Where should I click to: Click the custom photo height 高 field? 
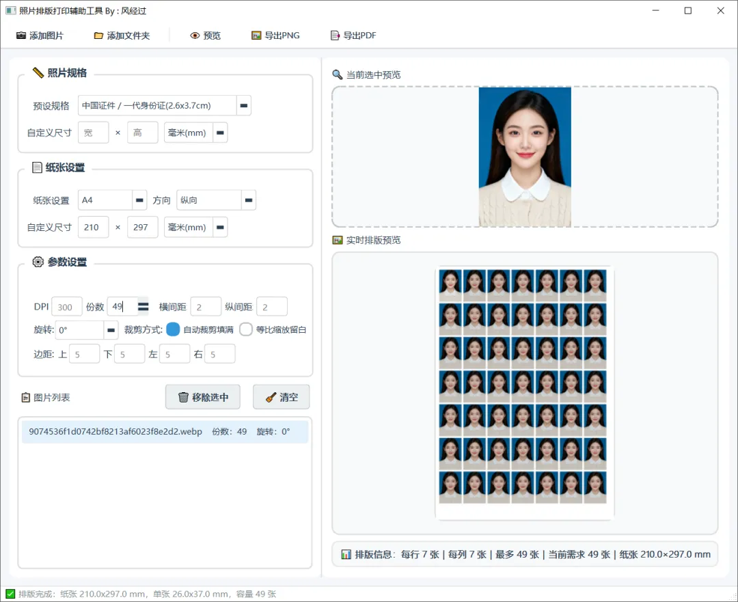click(143, 133)
